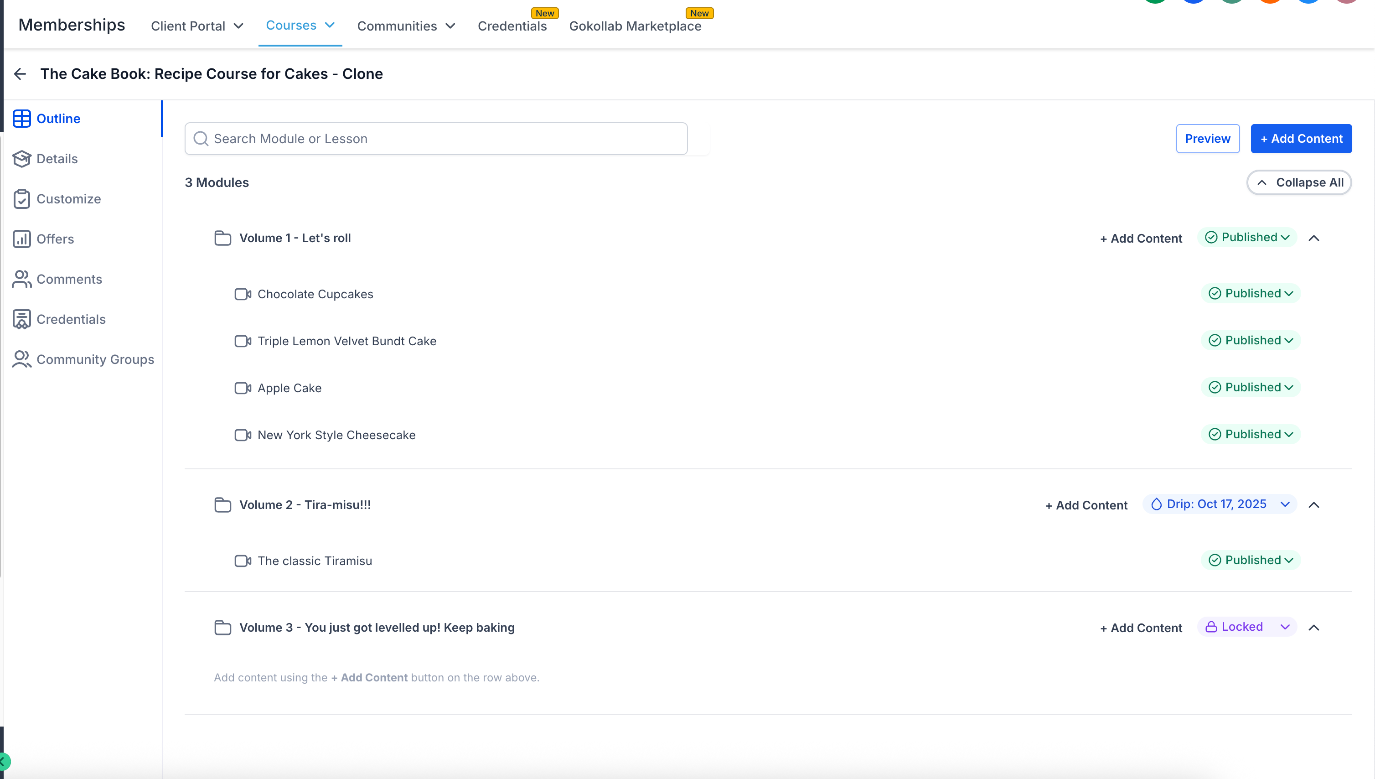This screenshot has width=1375, height=779.
Task: Click Collapse All modules button
Action: [1298, 182]
